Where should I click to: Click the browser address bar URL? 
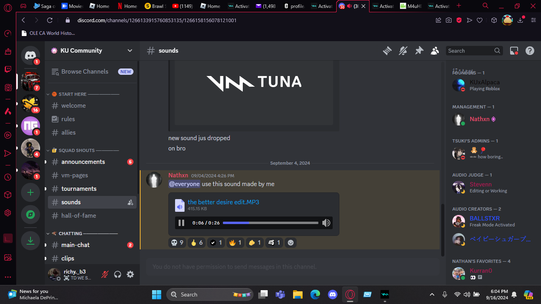point(157,20)
